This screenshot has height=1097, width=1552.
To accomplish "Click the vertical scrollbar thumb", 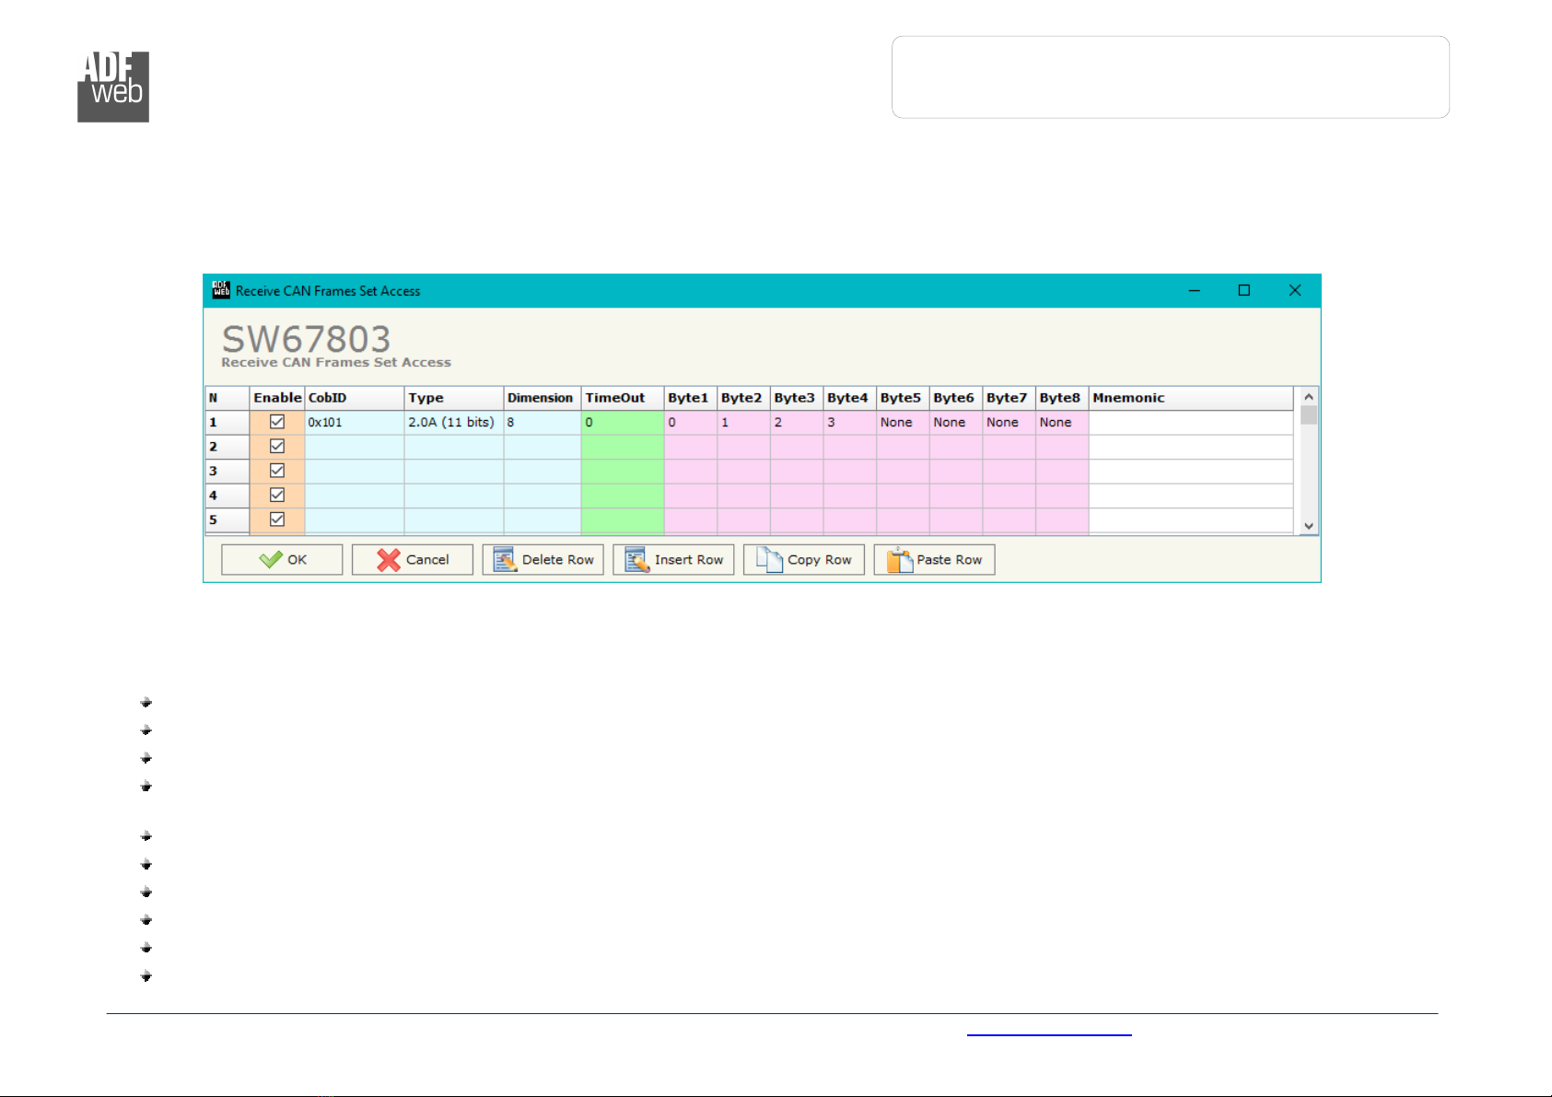I will coord(1309,414).
